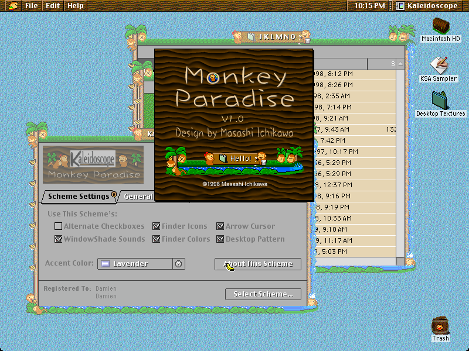This screenshot has height=351, width=469.
Task: Open the File menu
Action: pyautogui.click(x=32, y=6)
